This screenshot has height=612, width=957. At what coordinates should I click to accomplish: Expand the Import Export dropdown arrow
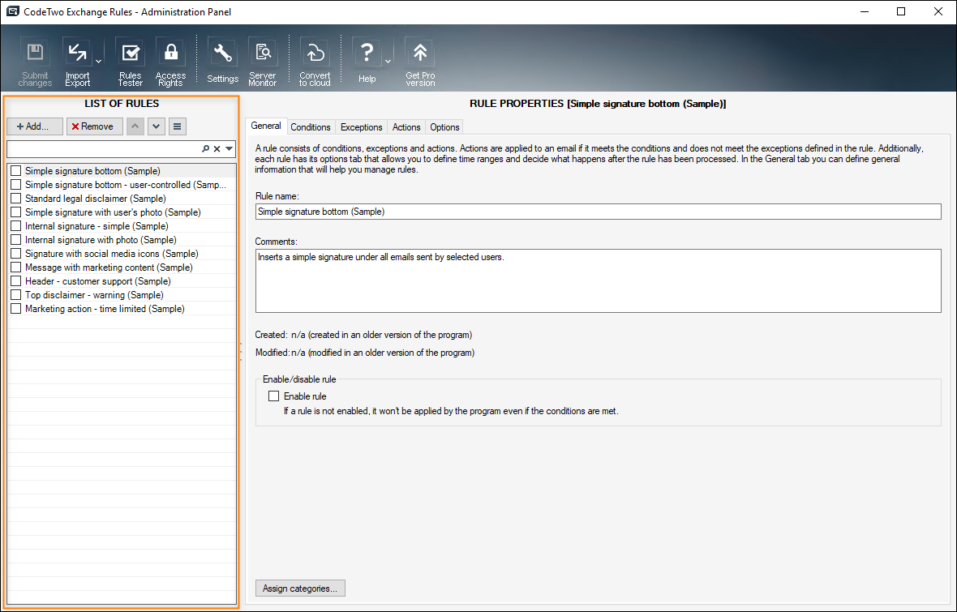(98, 62)
